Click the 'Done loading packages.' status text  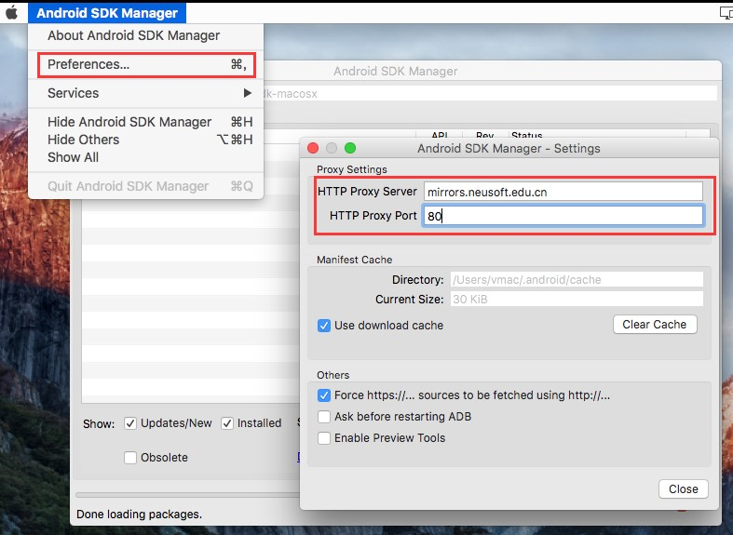pos(140,514)
